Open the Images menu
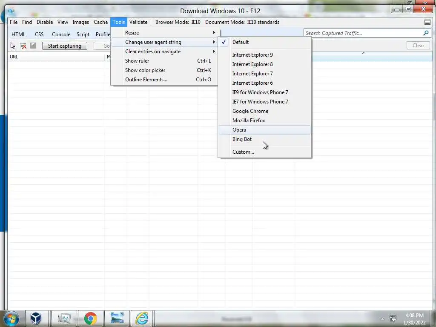436x327 pixels. click(81, 22)
